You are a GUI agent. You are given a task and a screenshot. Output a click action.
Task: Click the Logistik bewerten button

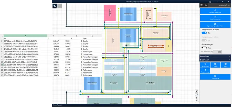click(x=215, y=18)
